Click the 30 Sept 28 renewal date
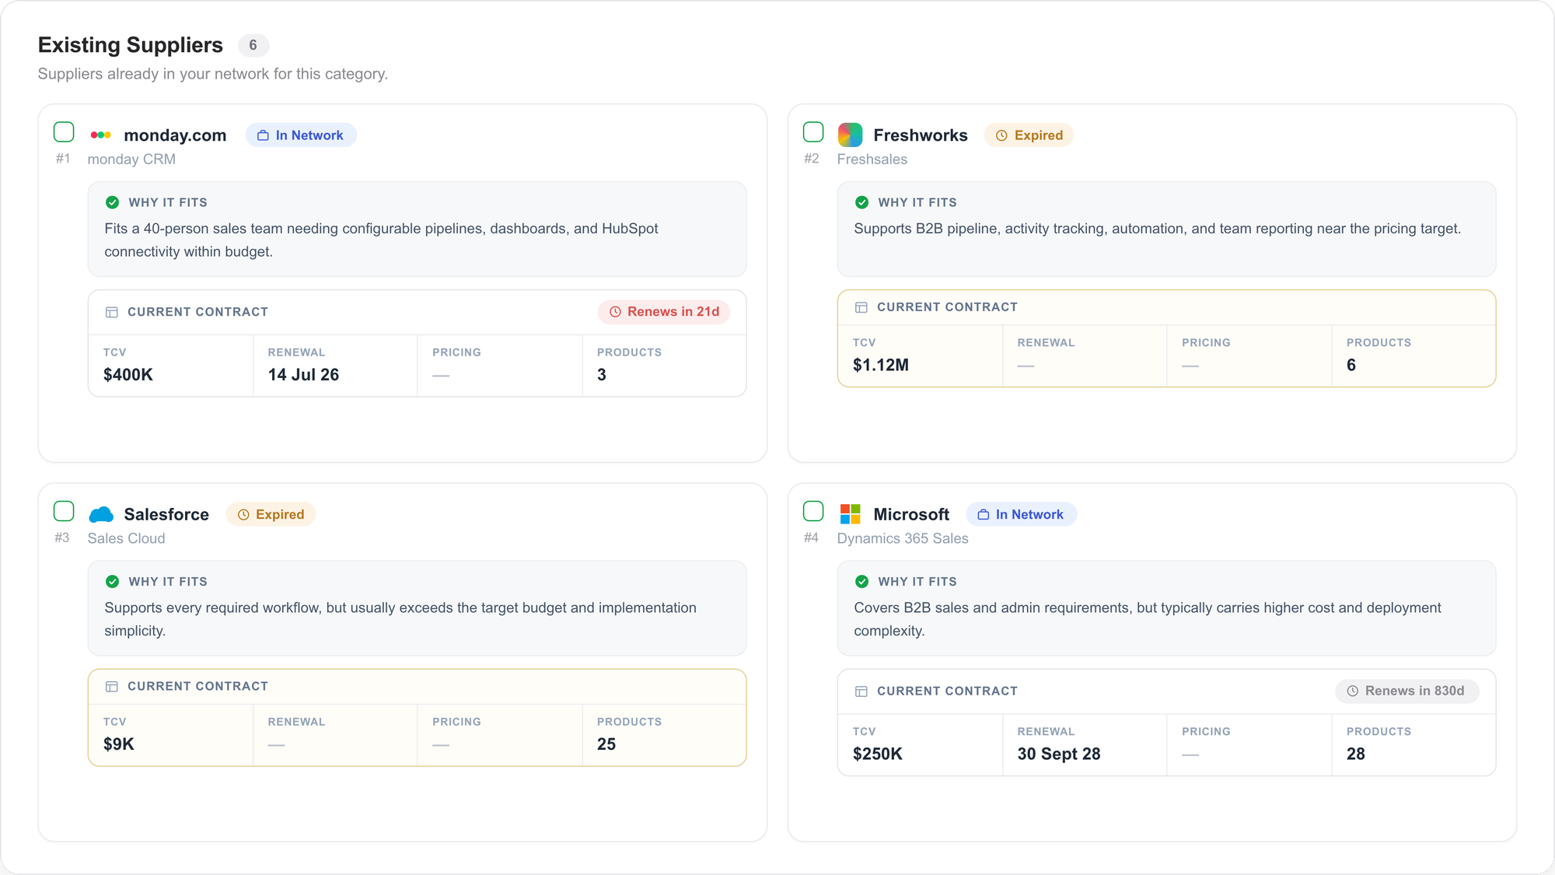Image resolution: width=1555 pixels, height=875 pixels. pos(1059,754)
